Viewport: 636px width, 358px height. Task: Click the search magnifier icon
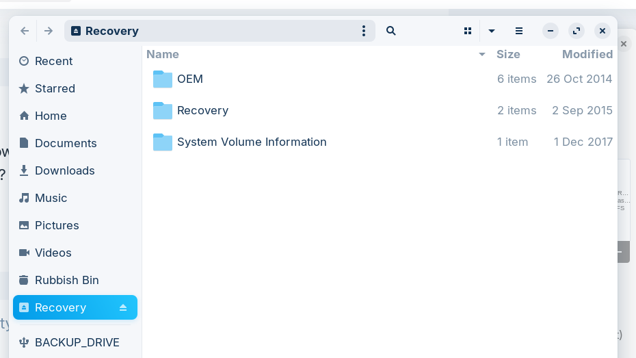tap(391, 31)
